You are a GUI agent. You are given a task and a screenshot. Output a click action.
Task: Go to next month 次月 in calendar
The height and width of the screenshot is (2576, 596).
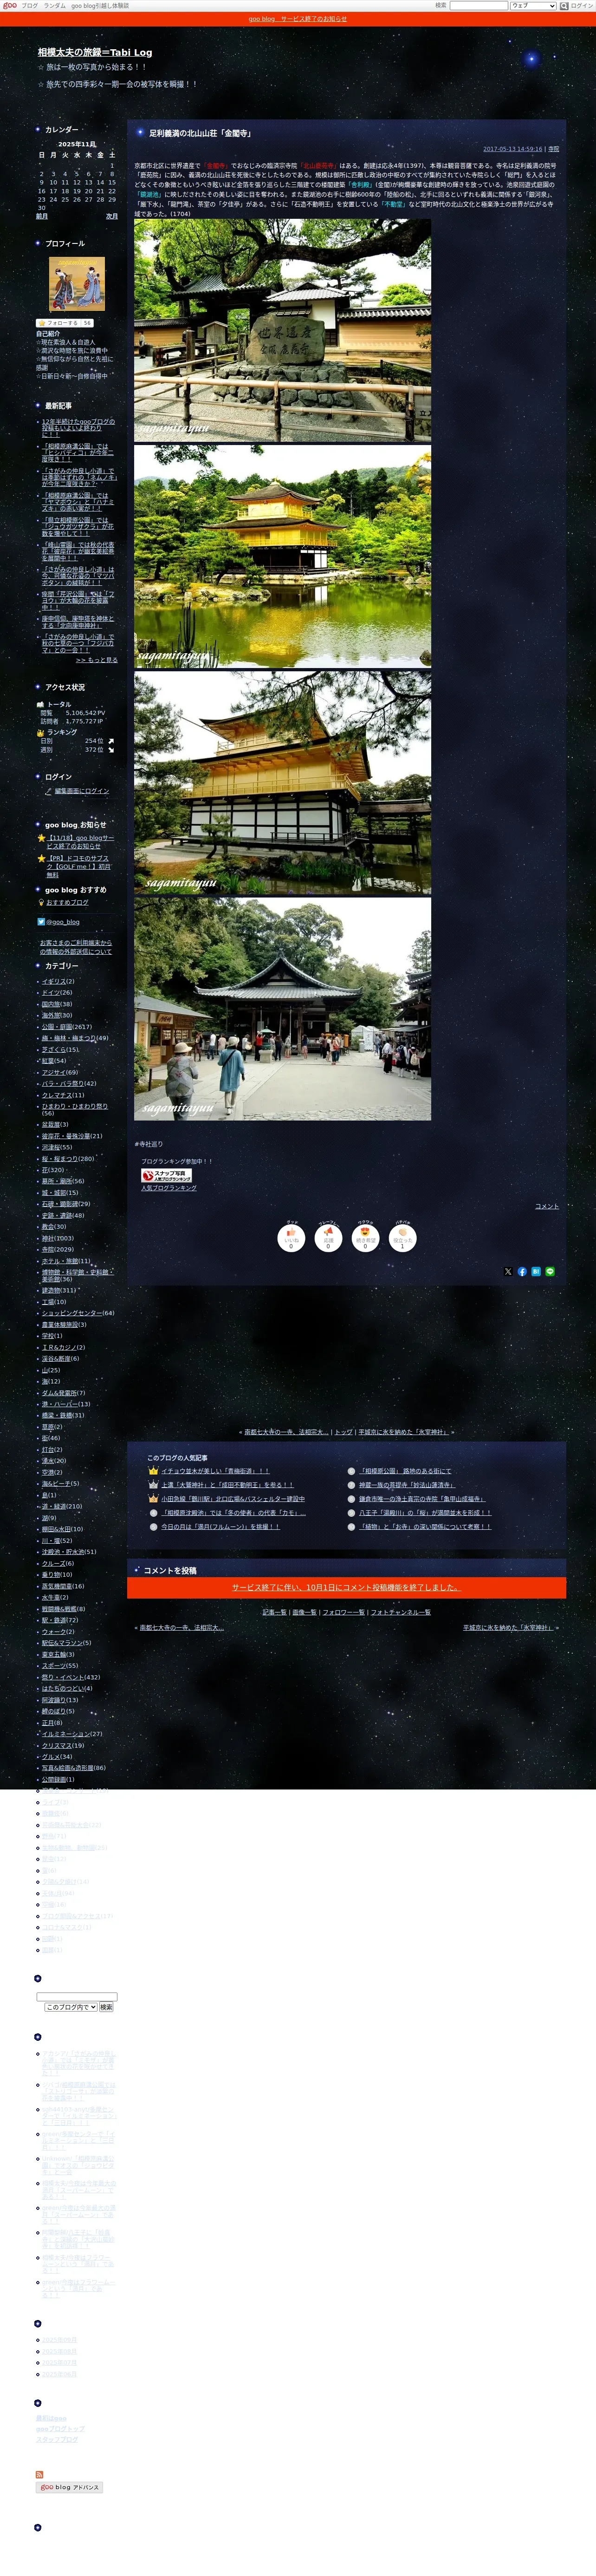(x=112, y=216)
